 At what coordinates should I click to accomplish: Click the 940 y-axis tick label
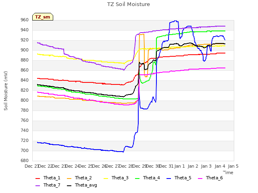[x=25, y=30]
